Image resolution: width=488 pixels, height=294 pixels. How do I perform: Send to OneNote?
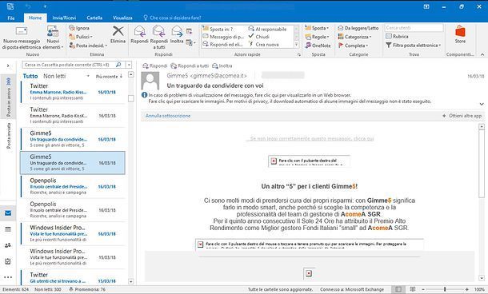coord(318,46)
